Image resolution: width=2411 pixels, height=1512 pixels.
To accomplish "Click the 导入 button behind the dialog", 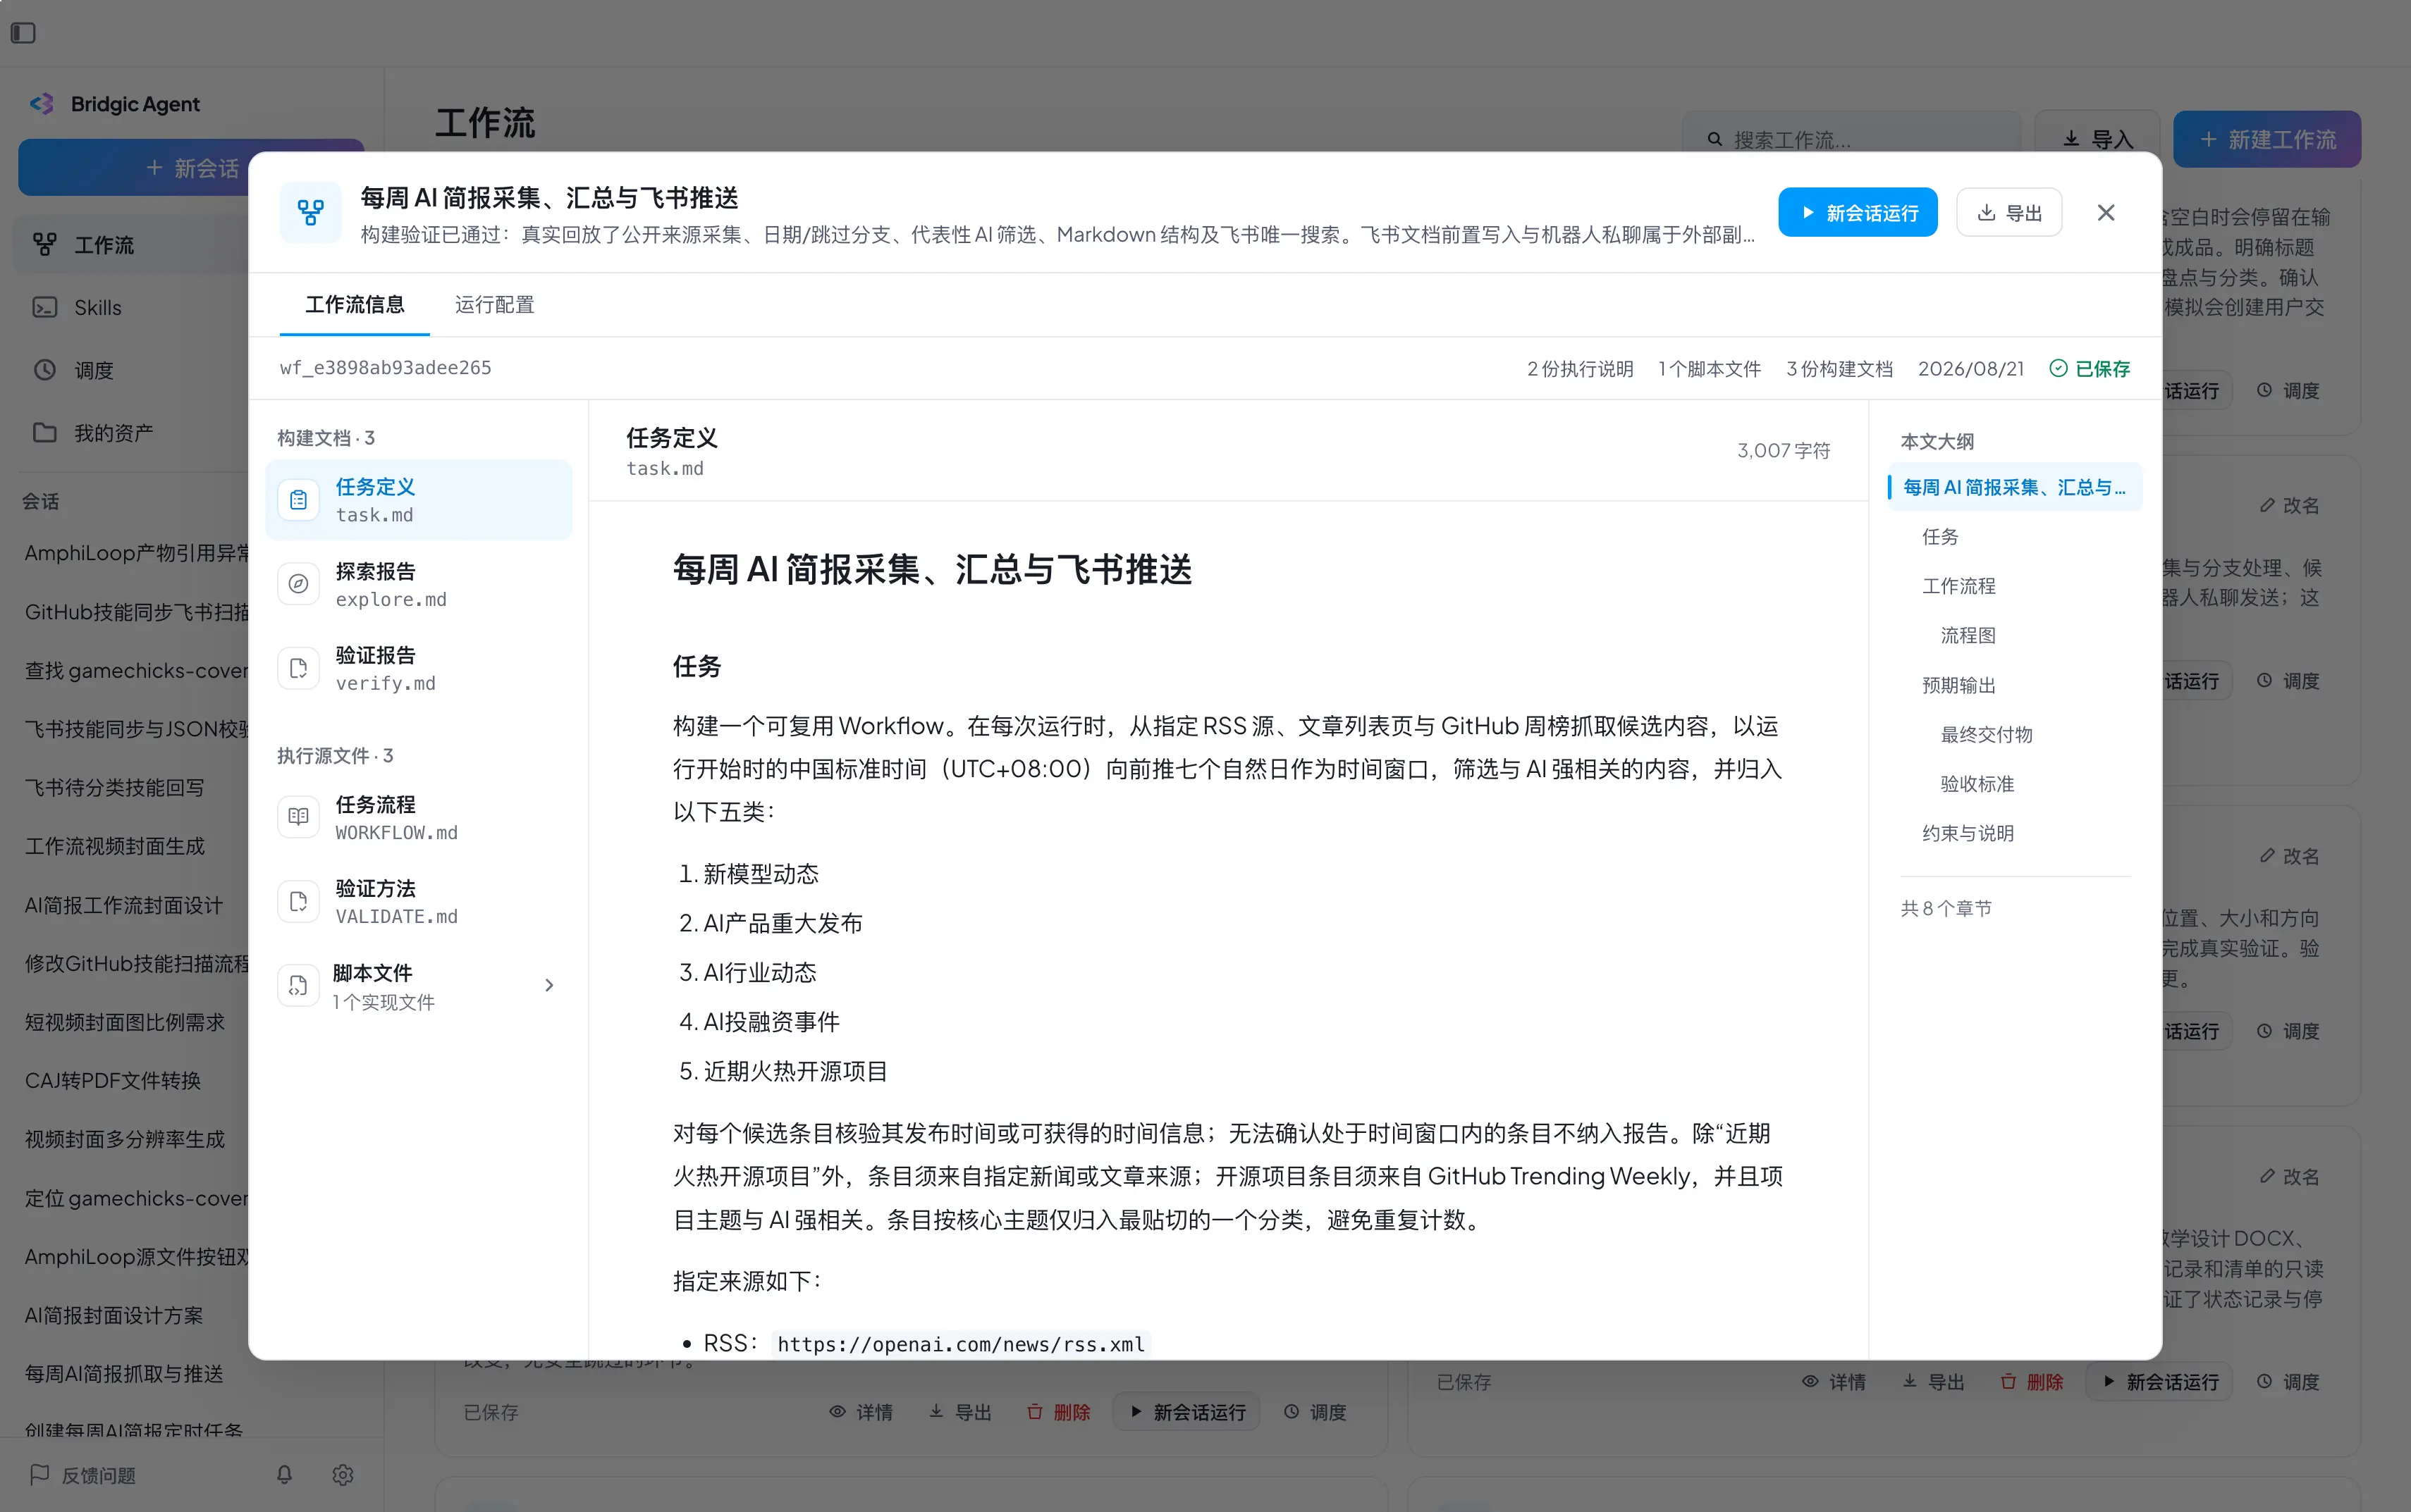I will [x=2097, y=139].
